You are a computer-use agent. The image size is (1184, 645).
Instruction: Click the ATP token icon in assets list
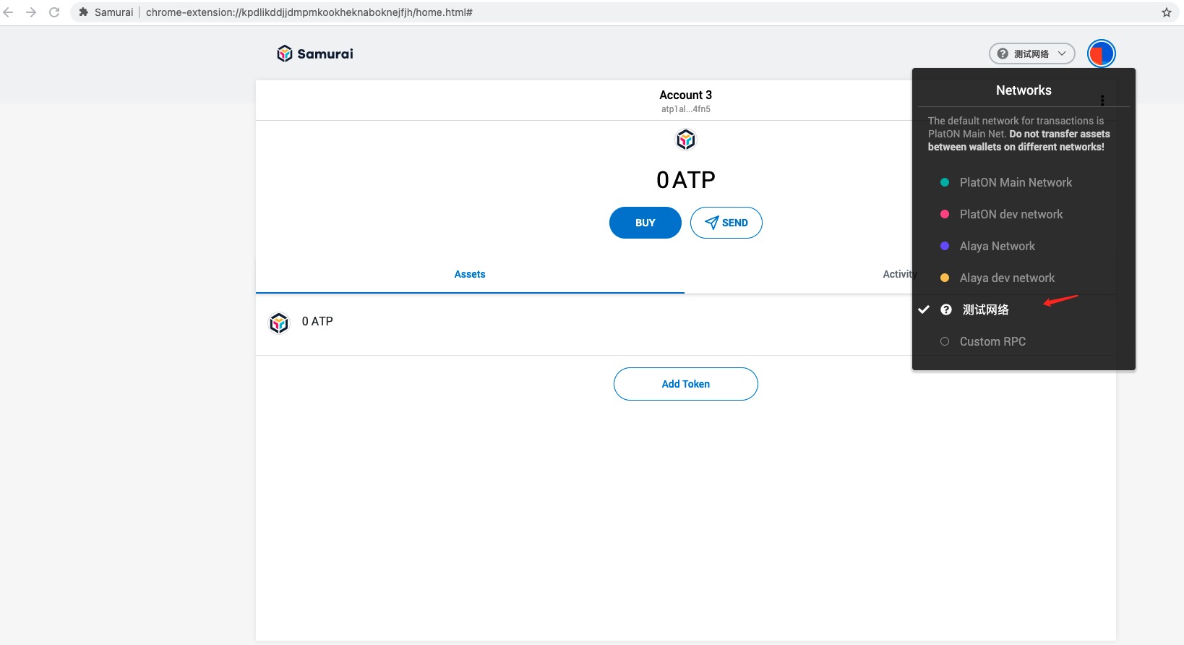(279, 322)
